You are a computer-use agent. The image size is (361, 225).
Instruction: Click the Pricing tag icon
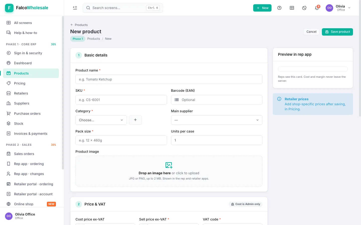9,83
